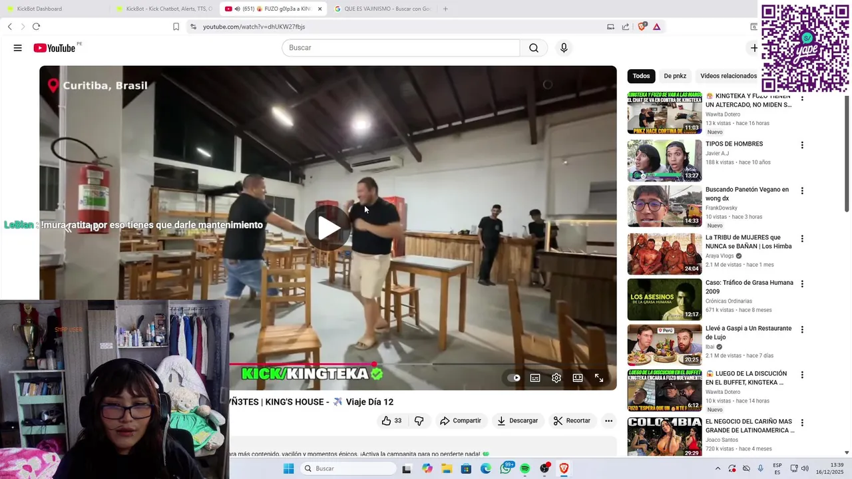Share this page from address bar
Screen dimensions: 852x479
626,27
